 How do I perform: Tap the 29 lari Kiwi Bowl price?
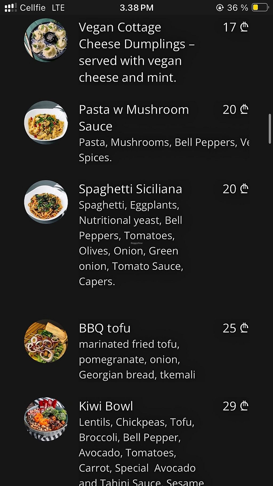point(235,406)
